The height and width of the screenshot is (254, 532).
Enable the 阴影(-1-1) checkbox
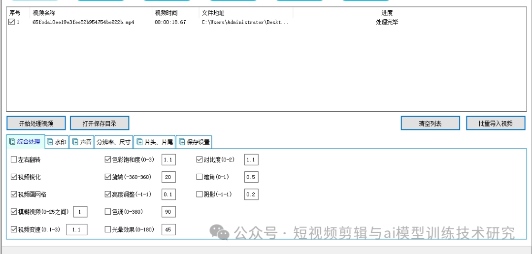coord(199,194)
